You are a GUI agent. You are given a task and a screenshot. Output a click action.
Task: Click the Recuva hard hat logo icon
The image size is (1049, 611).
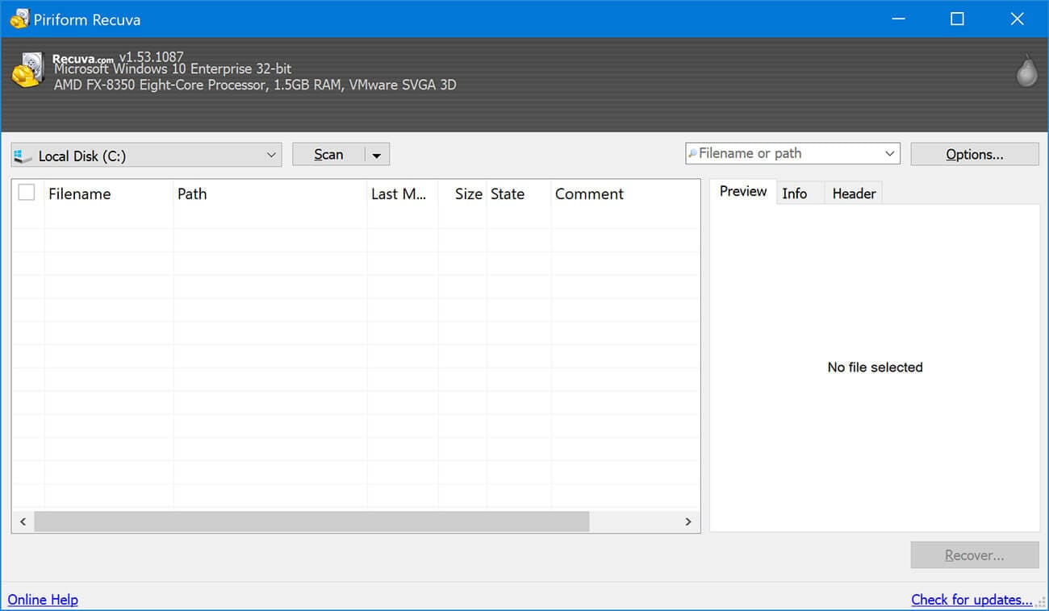(28, 71)
